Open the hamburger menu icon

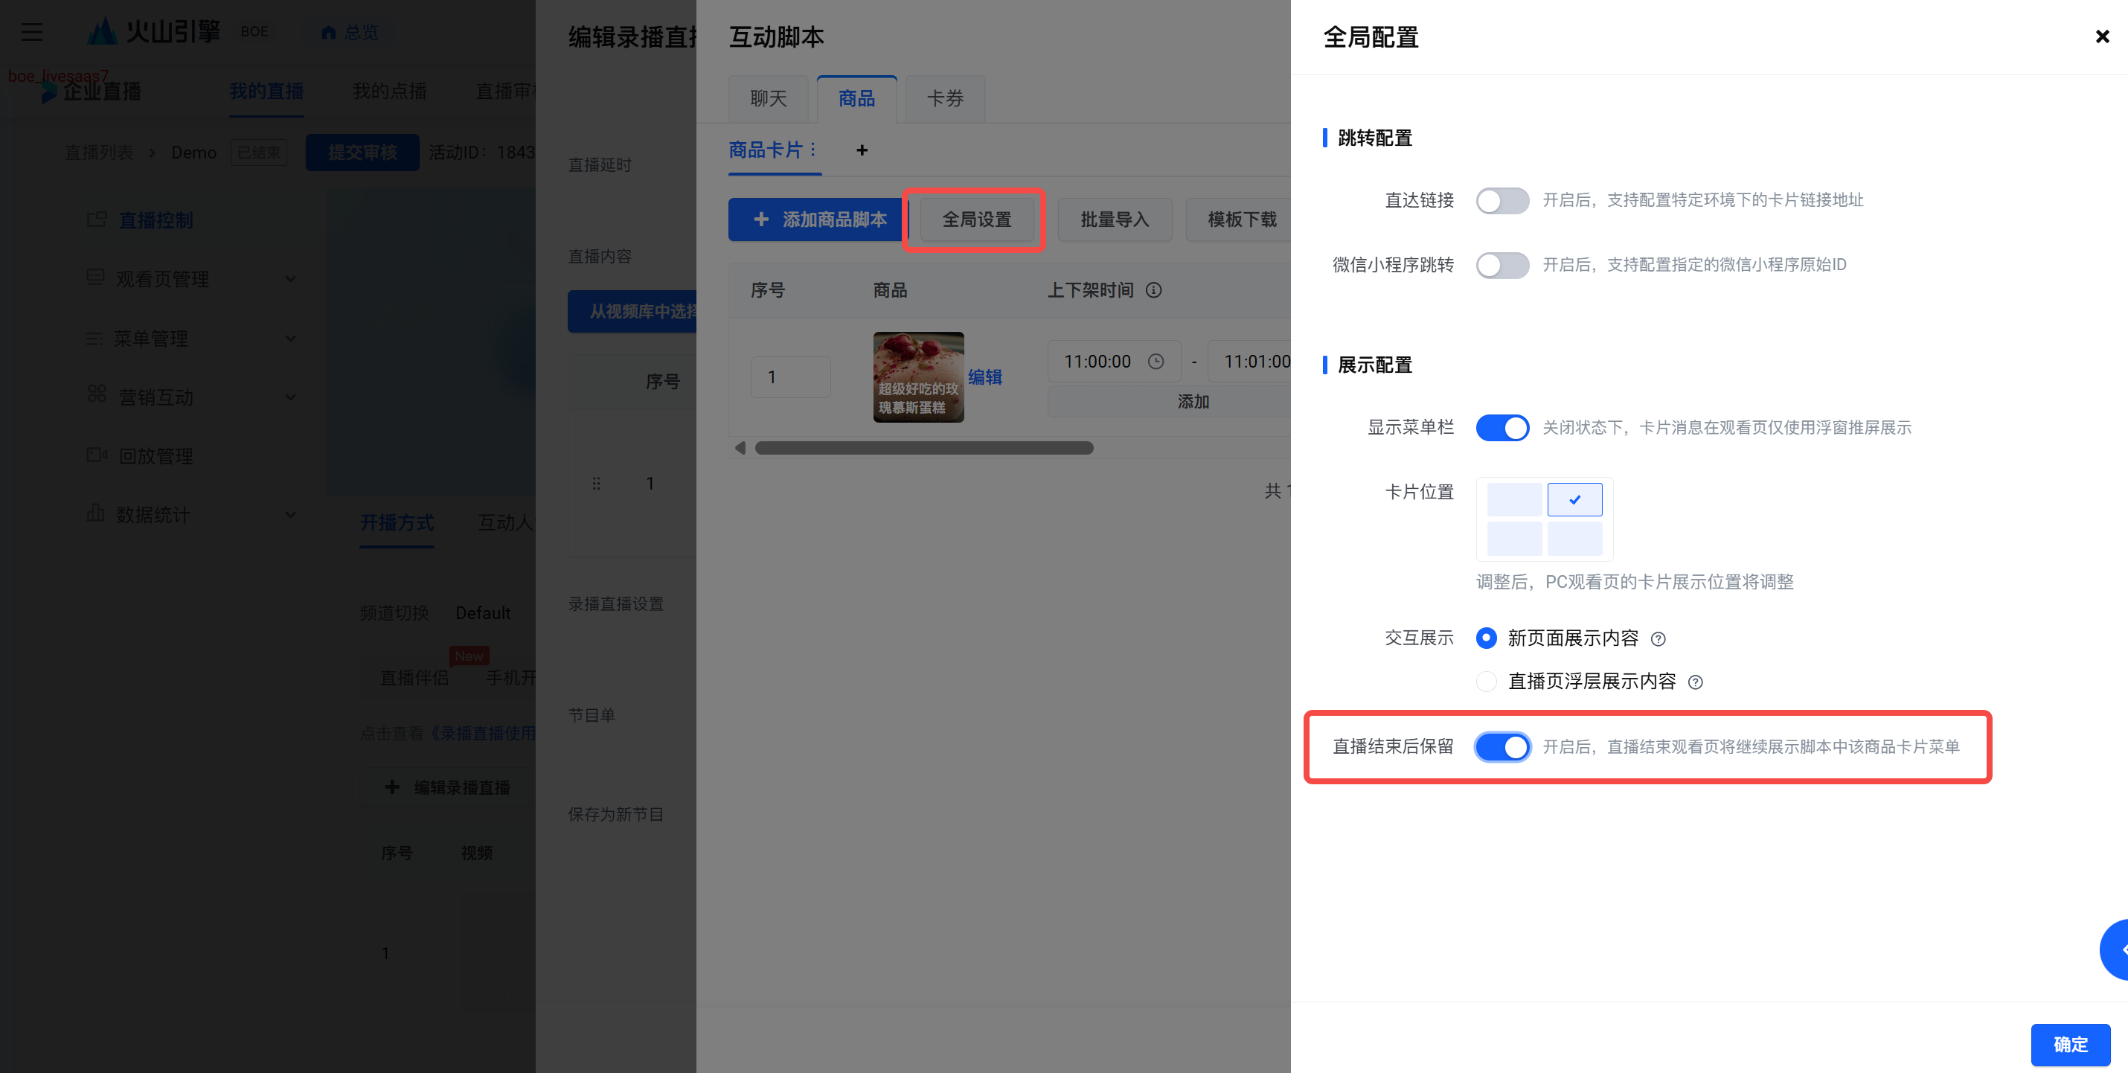(x=32, y=32)
